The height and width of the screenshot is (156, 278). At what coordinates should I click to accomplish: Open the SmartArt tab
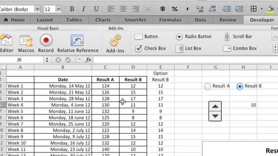click(135, 20)
